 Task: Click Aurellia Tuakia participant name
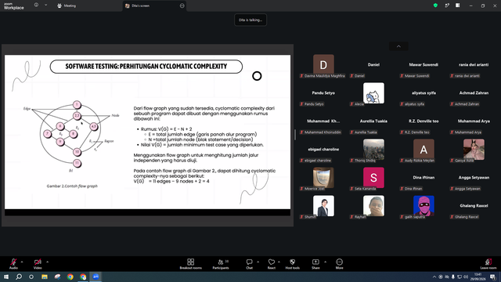tap(373, 121)
